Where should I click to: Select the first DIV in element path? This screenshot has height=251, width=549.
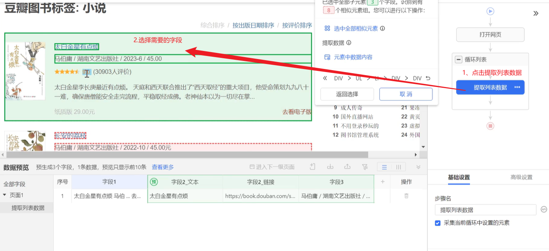click(x=338, y=78)
